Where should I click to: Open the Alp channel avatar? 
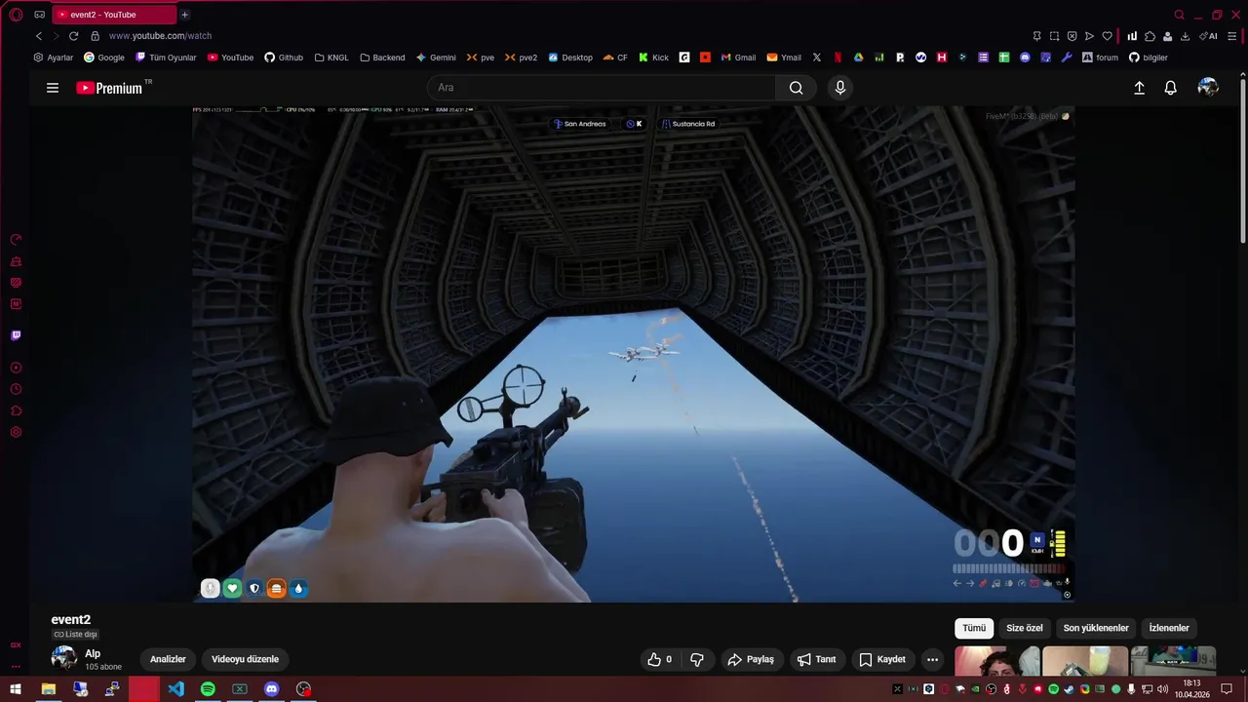coord(64,659)
